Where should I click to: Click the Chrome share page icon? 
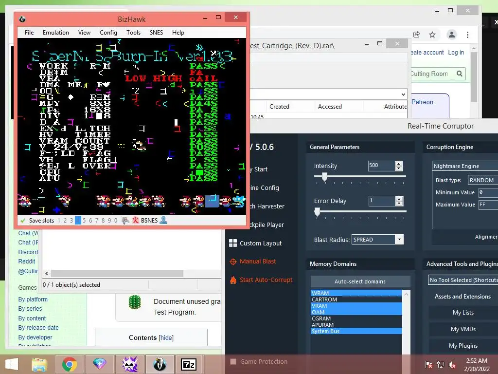pos(417,35)
